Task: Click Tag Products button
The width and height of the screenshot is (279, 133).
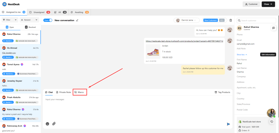Action: pos(222,92)
